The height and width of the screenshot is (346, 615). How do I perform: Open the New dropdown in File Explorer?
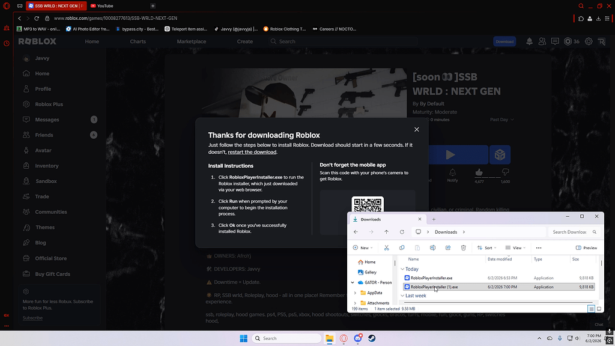(x=363, y=247)
